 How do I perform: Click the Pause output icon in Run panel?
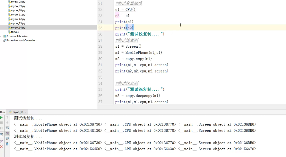(x=1, y=128)
